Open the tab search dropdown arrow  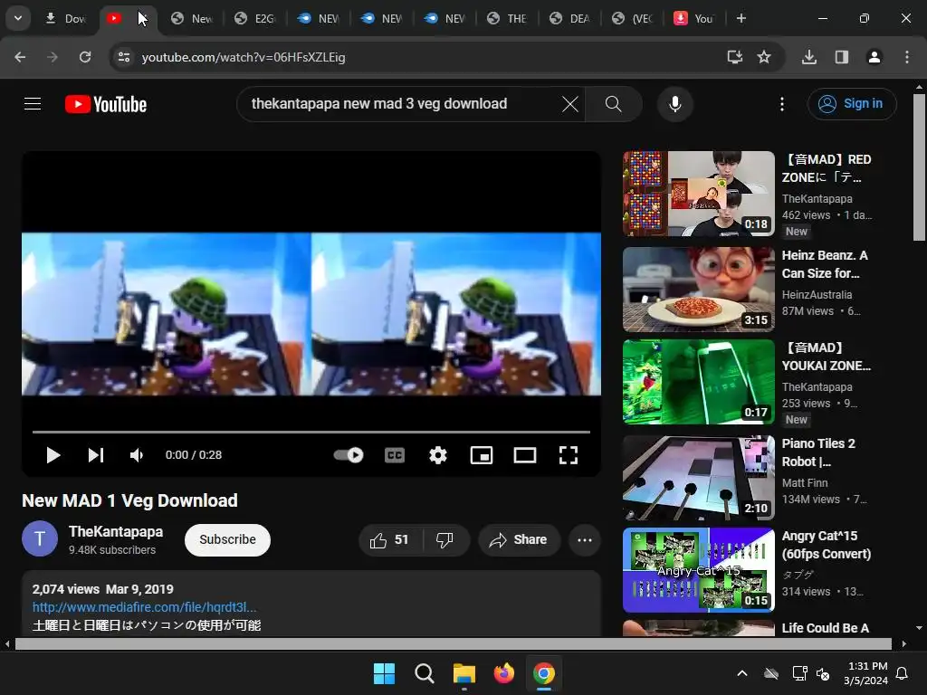[18, 18]
